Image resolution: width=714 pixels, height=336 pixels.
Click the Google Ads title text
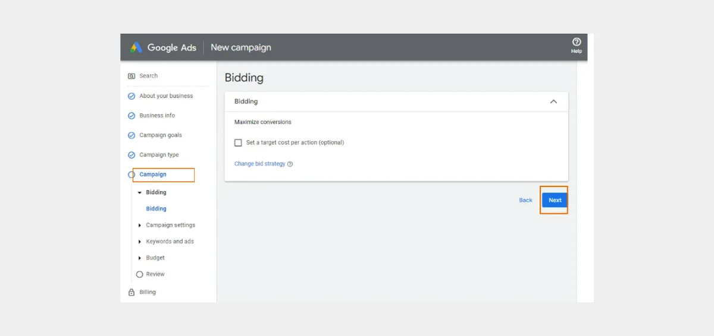tap(172, 47)
